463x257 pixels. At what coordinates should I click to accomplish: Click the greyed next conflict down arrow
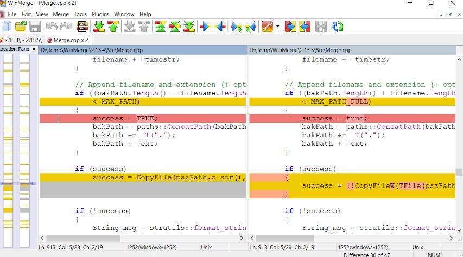[130, 27]
